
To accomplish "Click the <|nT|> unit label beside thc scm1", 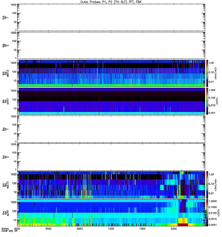I will (x=218, y=213).
